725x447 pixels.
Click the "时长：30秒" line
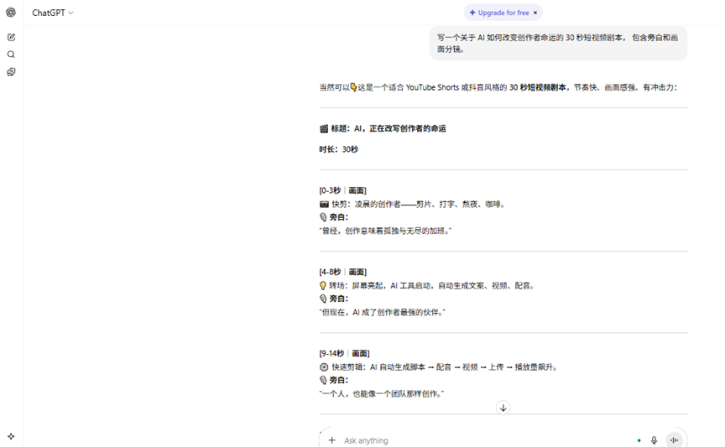coord(338,149)
